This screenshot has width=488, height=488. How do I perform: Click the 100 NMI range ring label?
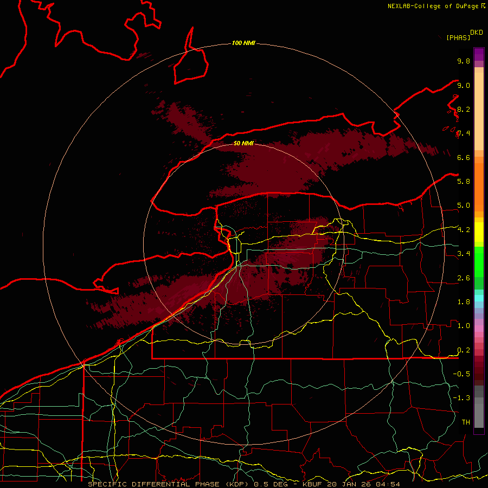pos(243,43)
